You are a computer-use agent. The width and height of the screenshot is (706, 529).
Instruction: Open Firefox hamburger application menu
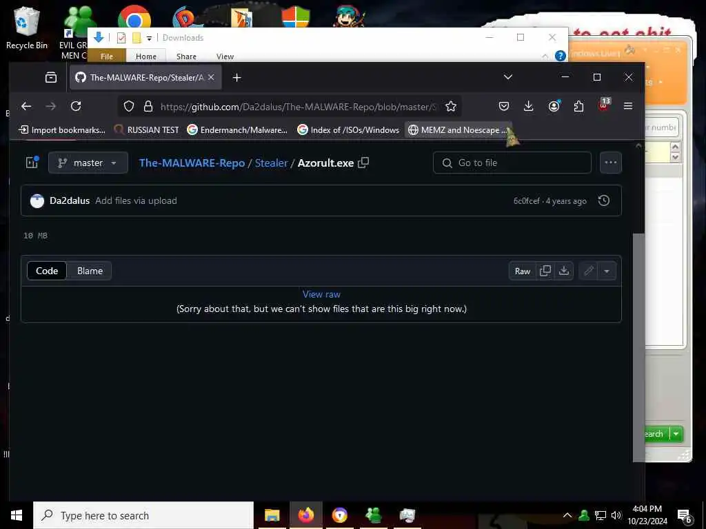coord(628,106)
